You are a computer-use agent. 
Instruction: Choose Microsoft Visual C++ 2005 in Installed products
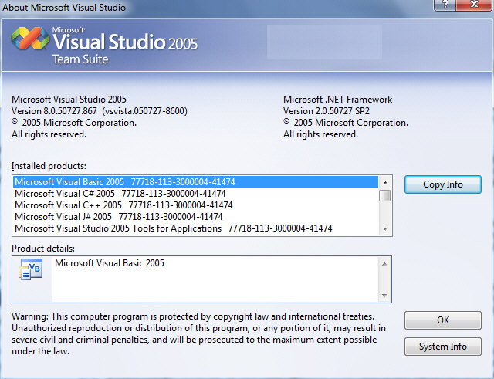point(123,205)
